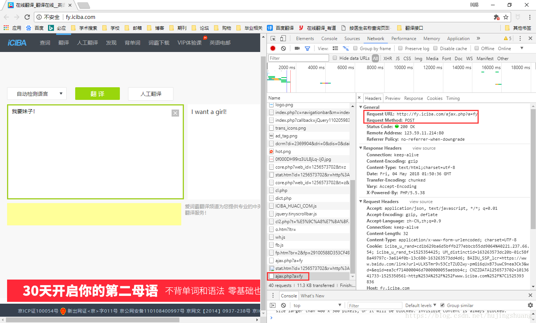Open 词霸下载 navigation link
Image resolution: width=536 pixels, height=323 pixels.
(x=159, y=43)
